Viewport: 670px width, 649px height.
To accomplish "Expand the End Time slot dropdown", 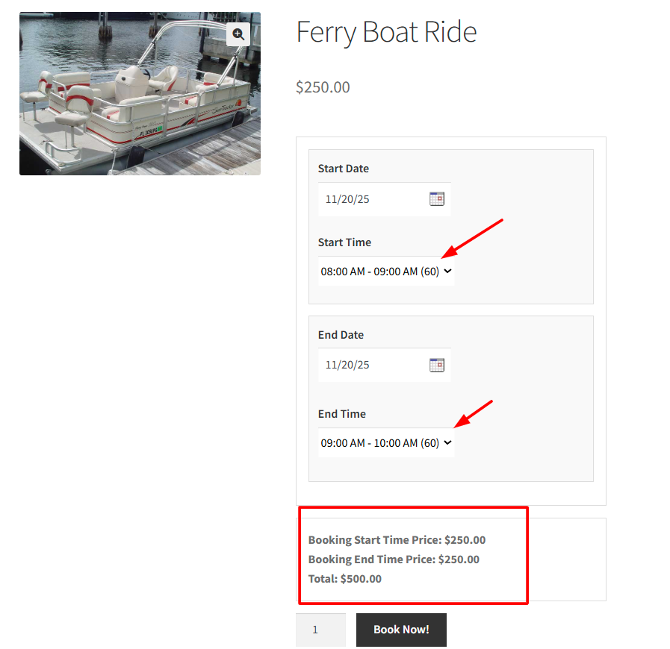I will [x=385, y=443].
